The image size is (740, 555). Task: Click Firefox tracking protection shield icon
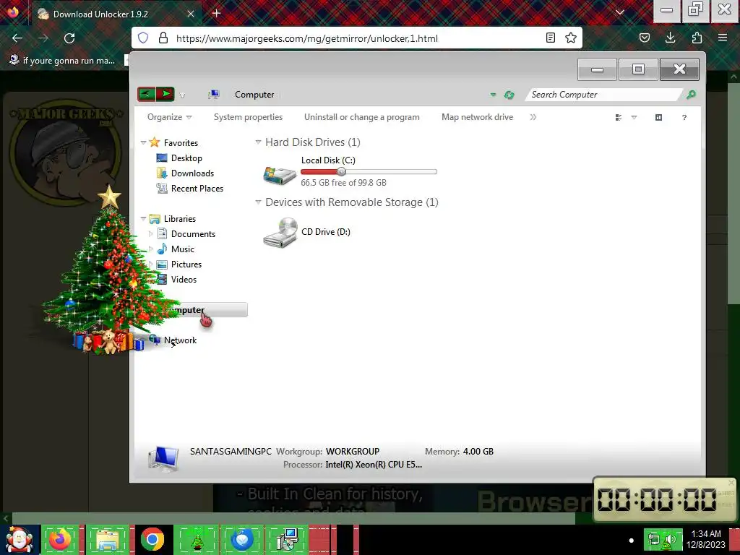click(x=143, y=38)
